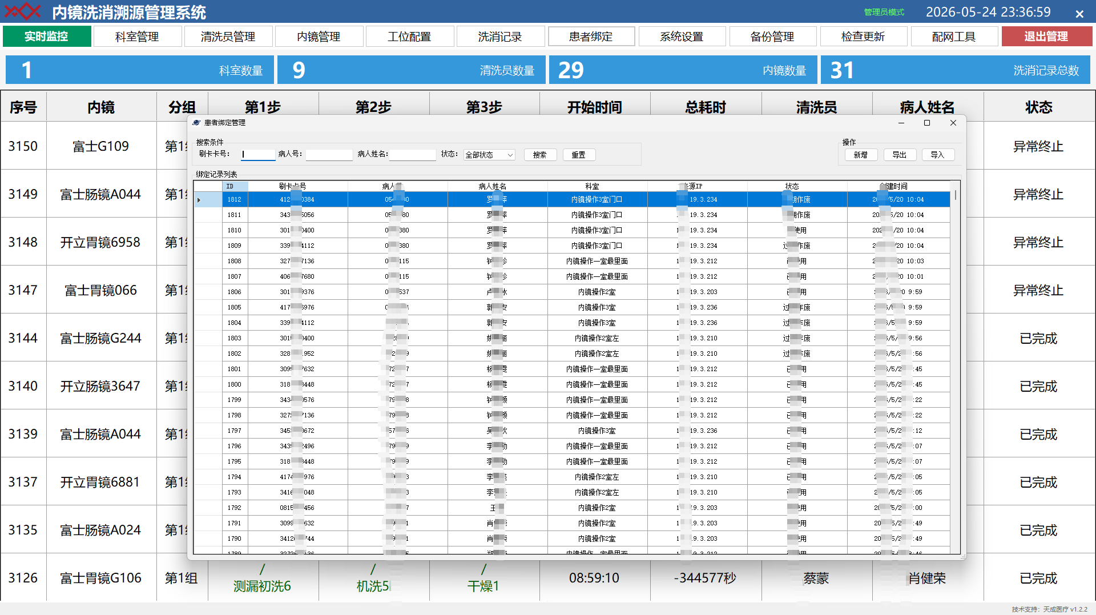Open 患者绑定 page

(591, 37)
